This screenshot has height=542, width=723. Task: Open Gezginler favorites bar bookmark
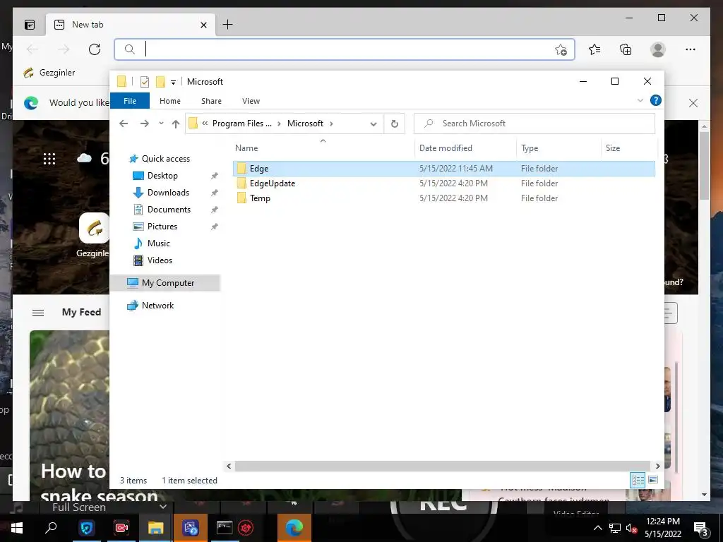click(49, 73)
